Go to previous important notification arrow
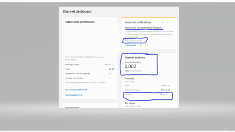Screen dimensions: 235x132 tap(163, 23)
